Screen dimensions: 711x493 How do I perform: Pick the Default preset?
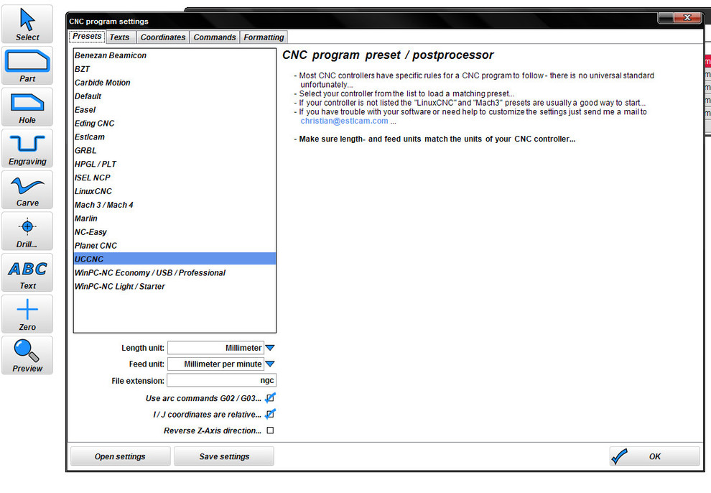click(175, 96)
